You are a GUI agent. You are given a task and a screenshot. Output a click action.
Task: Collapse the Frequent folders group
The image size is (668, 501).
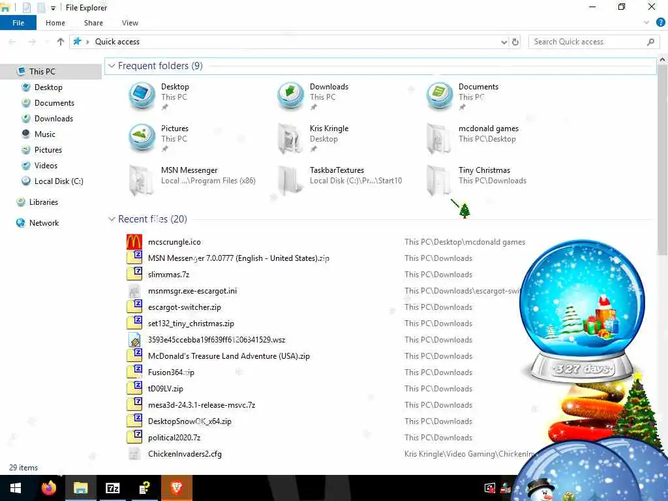(112, 66)
